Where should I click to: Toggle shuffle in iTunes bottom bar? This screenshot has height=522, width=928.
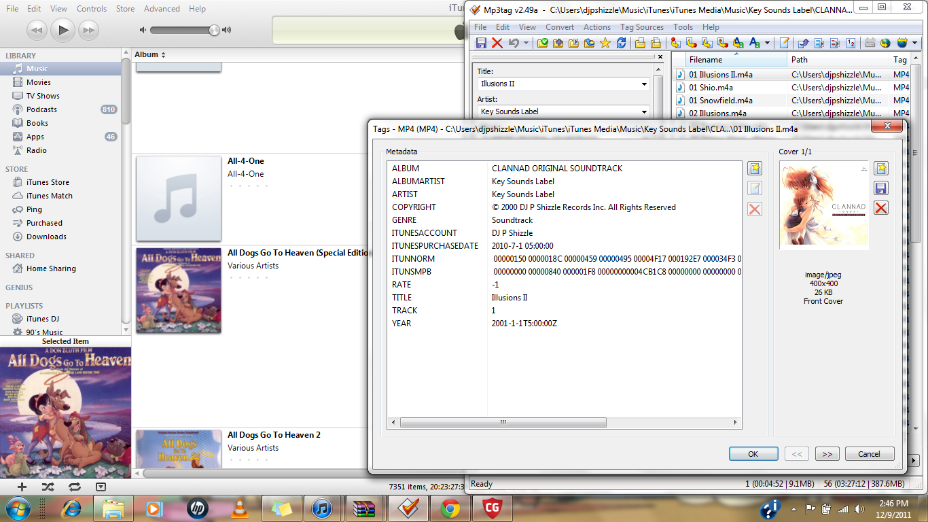[48, 487]
